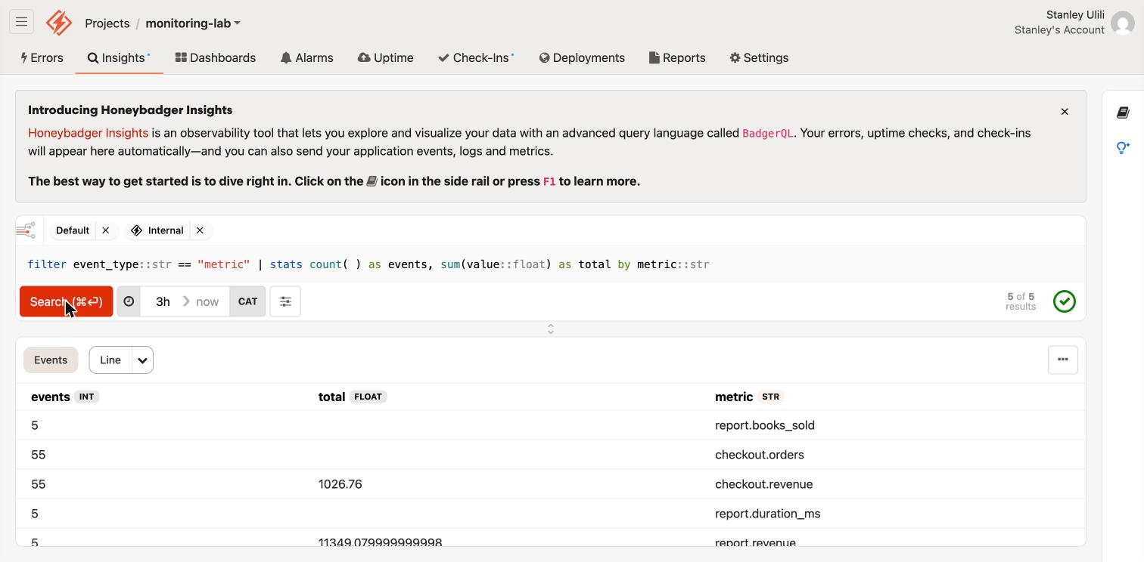Open the Reports tab
This screenshot has height=562, width=1144.
(x=677, y=57)
